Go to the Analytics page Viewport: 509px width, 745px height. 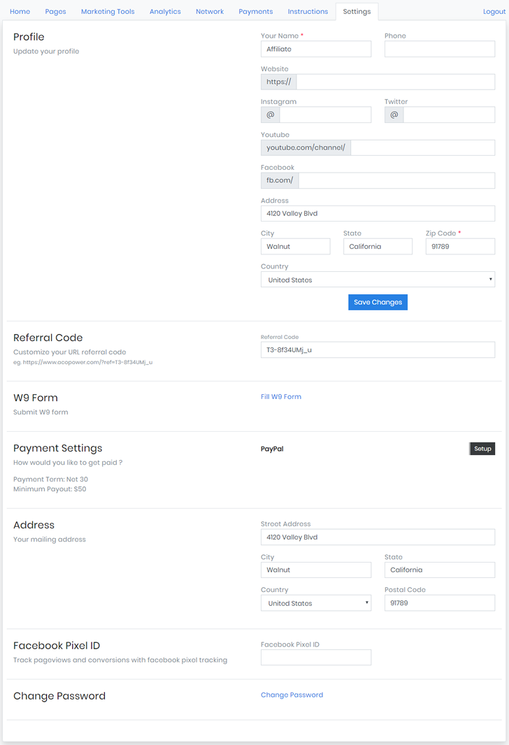[x=165, y=11]
